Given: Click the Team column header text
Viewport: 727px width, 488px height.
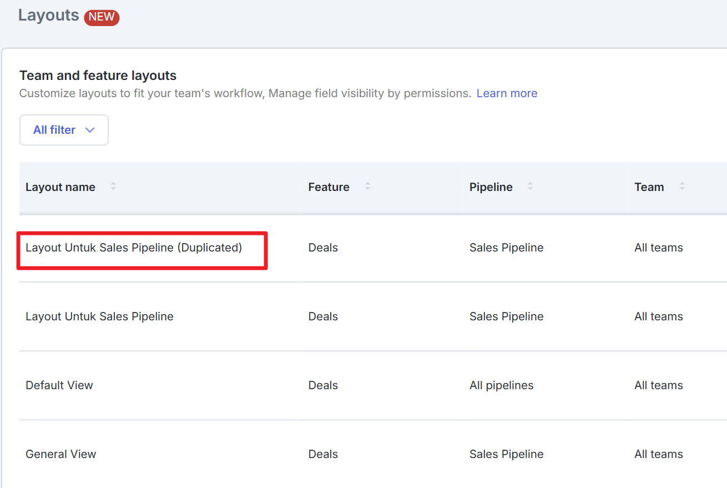Looking at the screenshot, I should coord(649,187).
